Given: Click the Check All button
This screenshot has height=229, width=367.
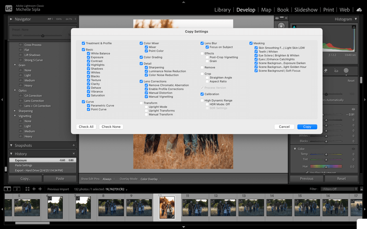Looking at the screenshot, I should [x=86, y=126].
